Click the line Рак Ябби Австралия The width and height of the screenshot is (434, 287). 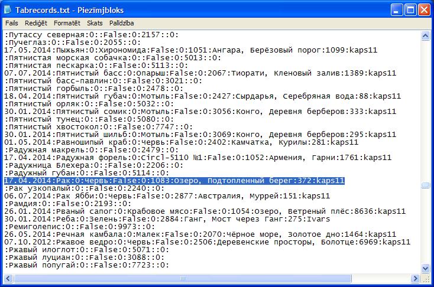click(x=167, y=196)
